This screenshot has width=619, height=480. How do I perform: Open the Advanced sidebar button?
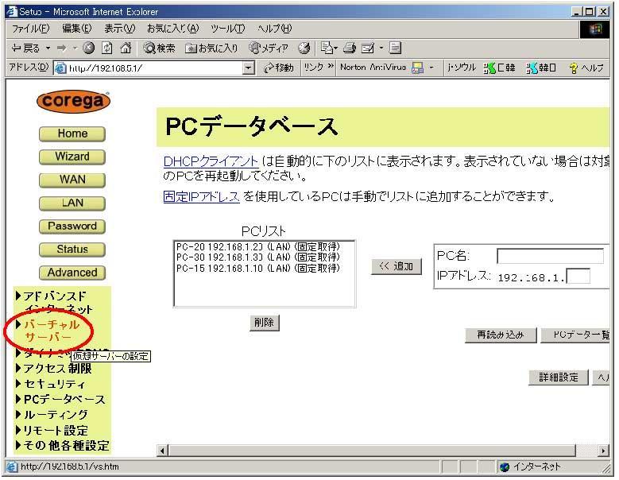72,273
